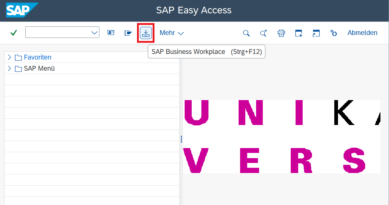Screen dimensions: 389x205
Task: Click the user menu card icon
Action: (111, 33)
